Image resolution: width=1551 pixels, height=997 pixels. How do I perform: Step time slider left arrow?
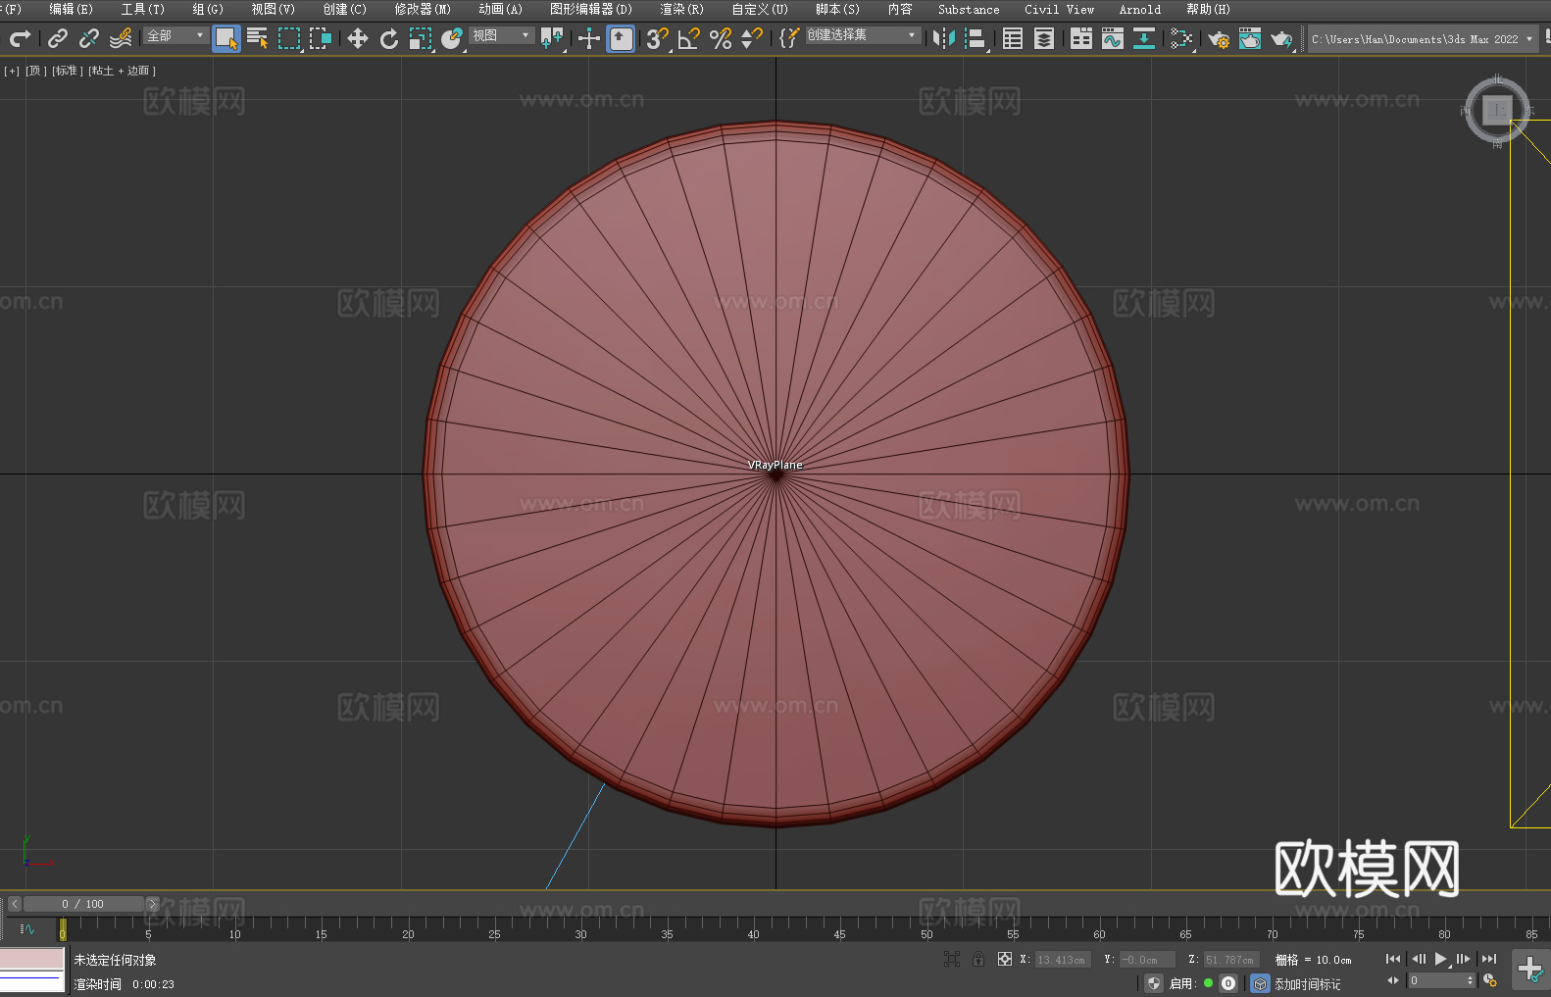tap(14, 904)
